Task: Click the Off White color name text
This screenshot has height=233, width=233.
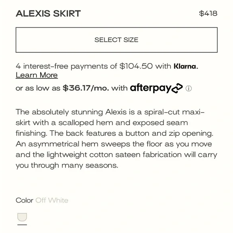Action: pos(52,200)
